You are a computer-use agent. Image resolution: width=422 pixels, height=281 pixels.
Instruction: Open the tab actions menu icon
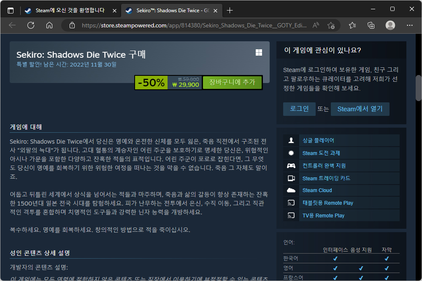(x=11, y=11)
